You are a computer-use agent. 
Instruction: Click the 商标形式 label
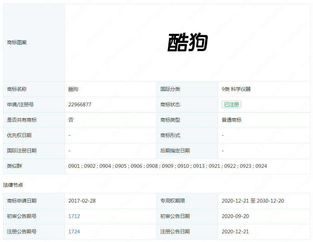point(170,135)
